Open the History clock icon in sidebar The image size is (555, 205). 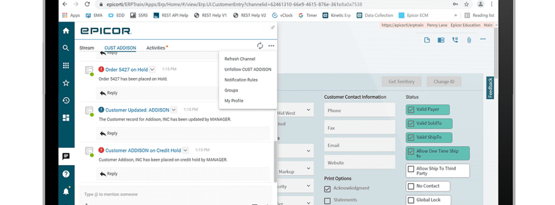pyautogui.click(x=66, y=100)
